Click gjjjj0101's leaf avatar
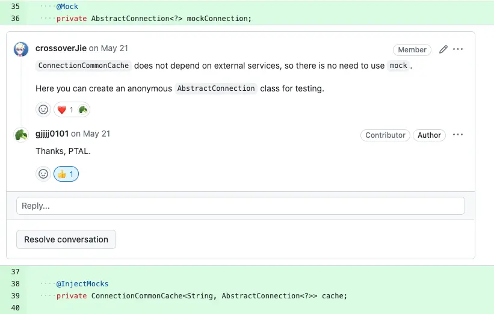Screen dimensions: 494x314 pos(21,135)
